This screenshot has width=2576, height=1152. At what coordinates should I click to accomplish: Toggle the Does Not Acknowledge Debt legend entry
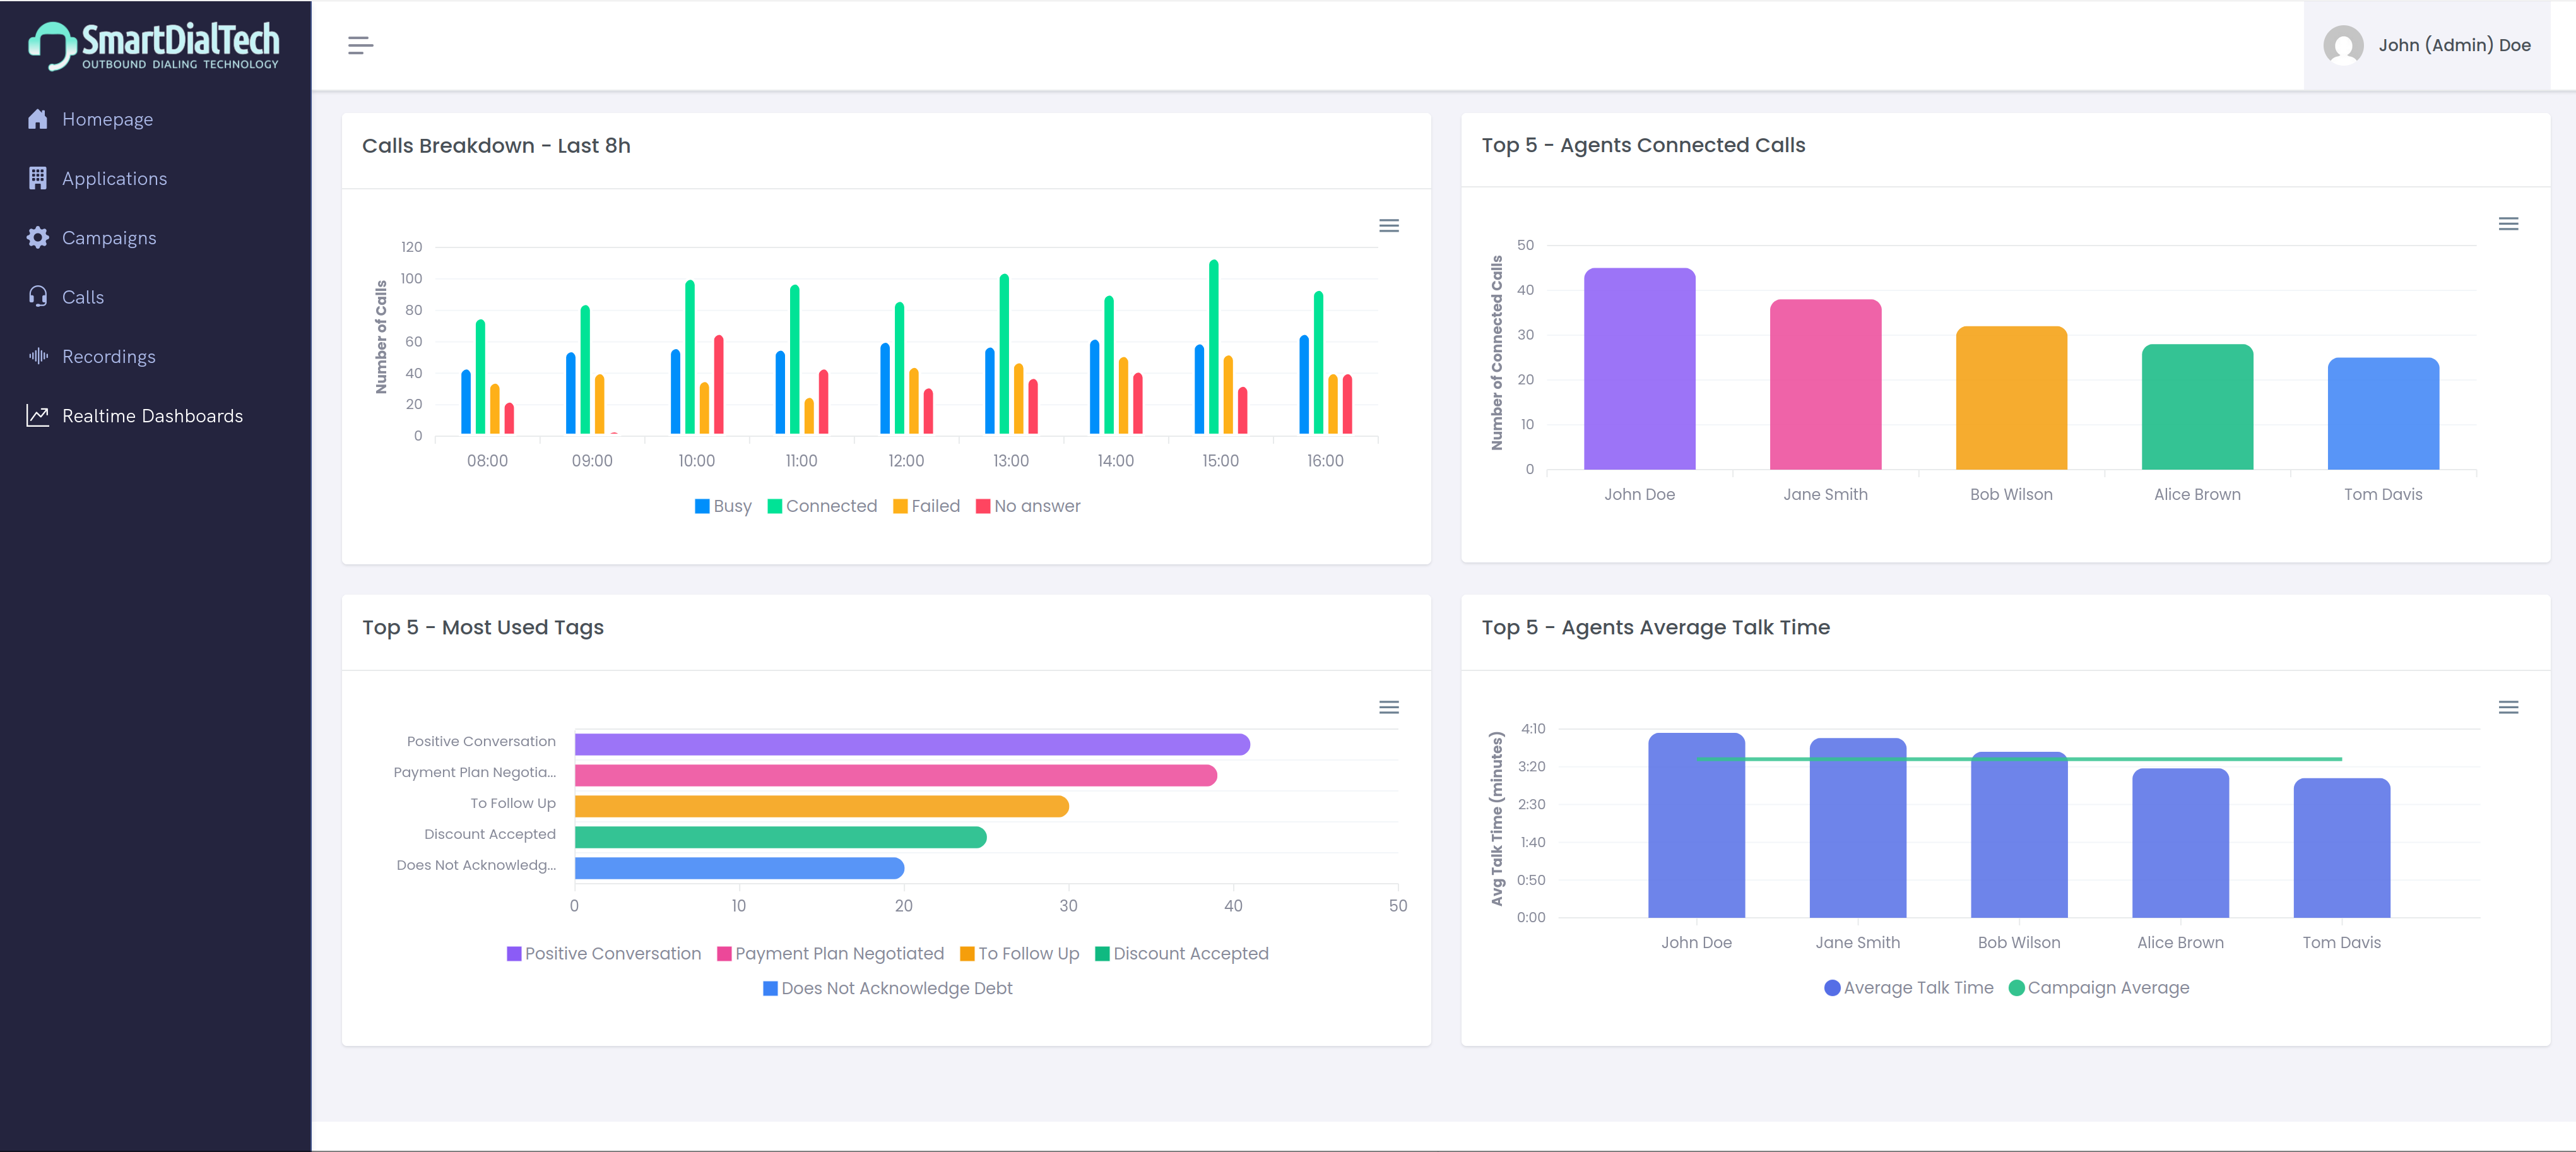[888, 988]
